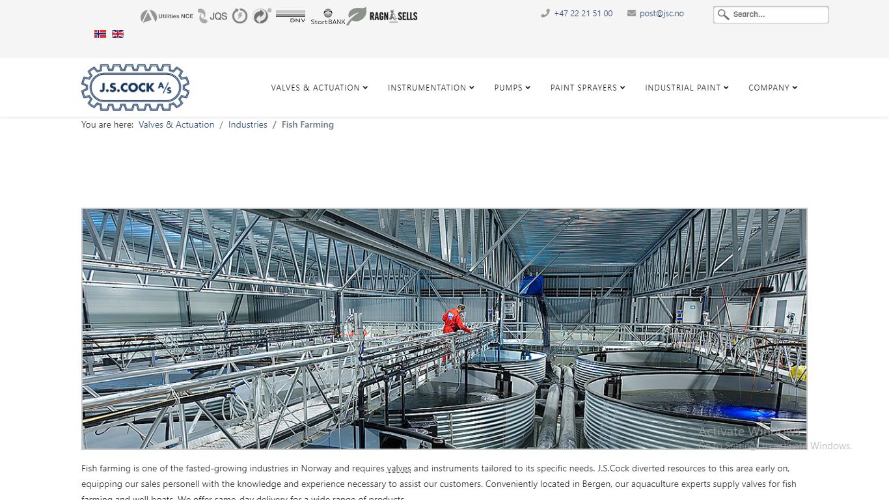
Task: Expand the Valves & Actuation menu
Action: click(x=319, y=88)
